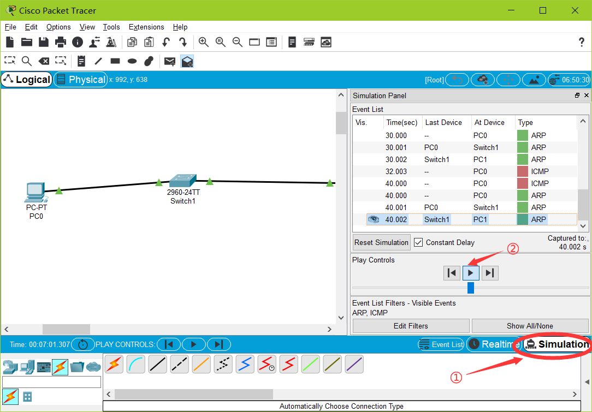This screenshot has width=592, height=412.
Task: Click Play in Simulation Panel controls
Action: tap(471, 273)
